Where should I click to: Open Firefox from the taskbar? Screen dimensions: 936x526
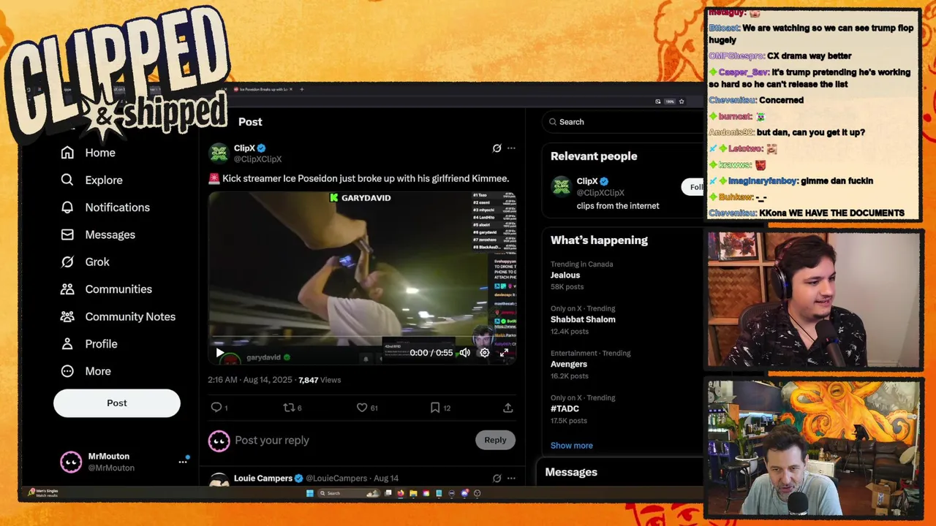pyautogui.click(x=401, y=493)
